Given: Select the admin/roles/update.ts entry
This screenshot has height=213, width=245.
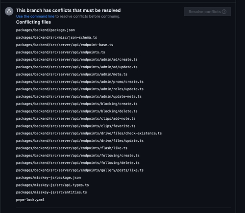Looking at the screenshot, I should [x=80, y=89].
